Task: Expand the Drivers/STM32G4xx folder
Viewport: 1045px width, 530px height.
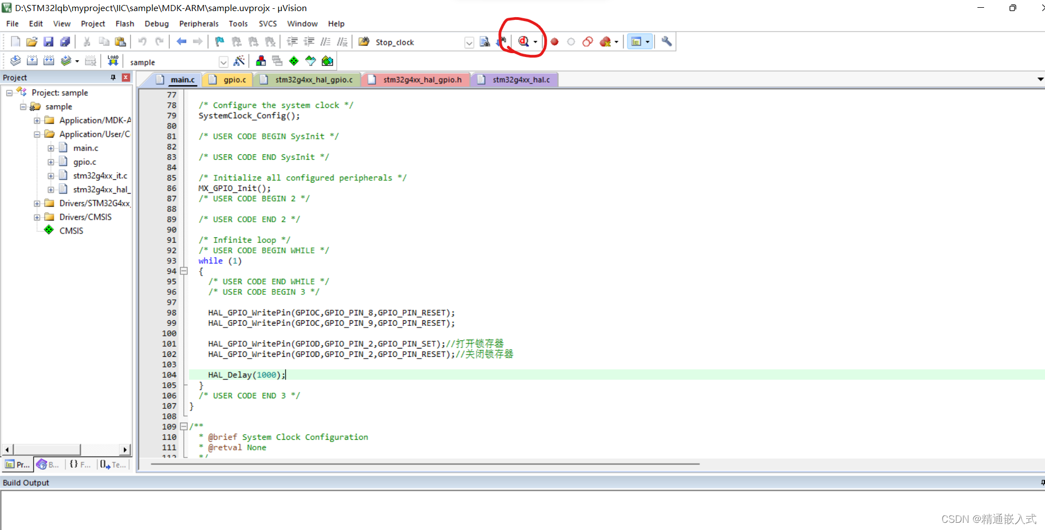Action: [x=37, y=204]
